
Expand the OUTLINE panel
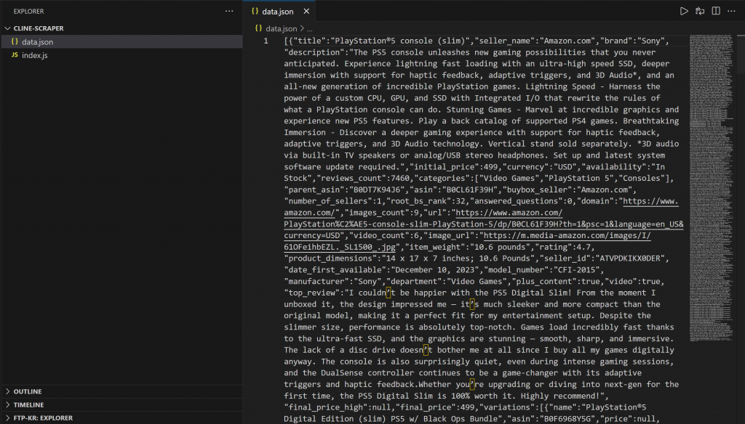click(121, 391)
